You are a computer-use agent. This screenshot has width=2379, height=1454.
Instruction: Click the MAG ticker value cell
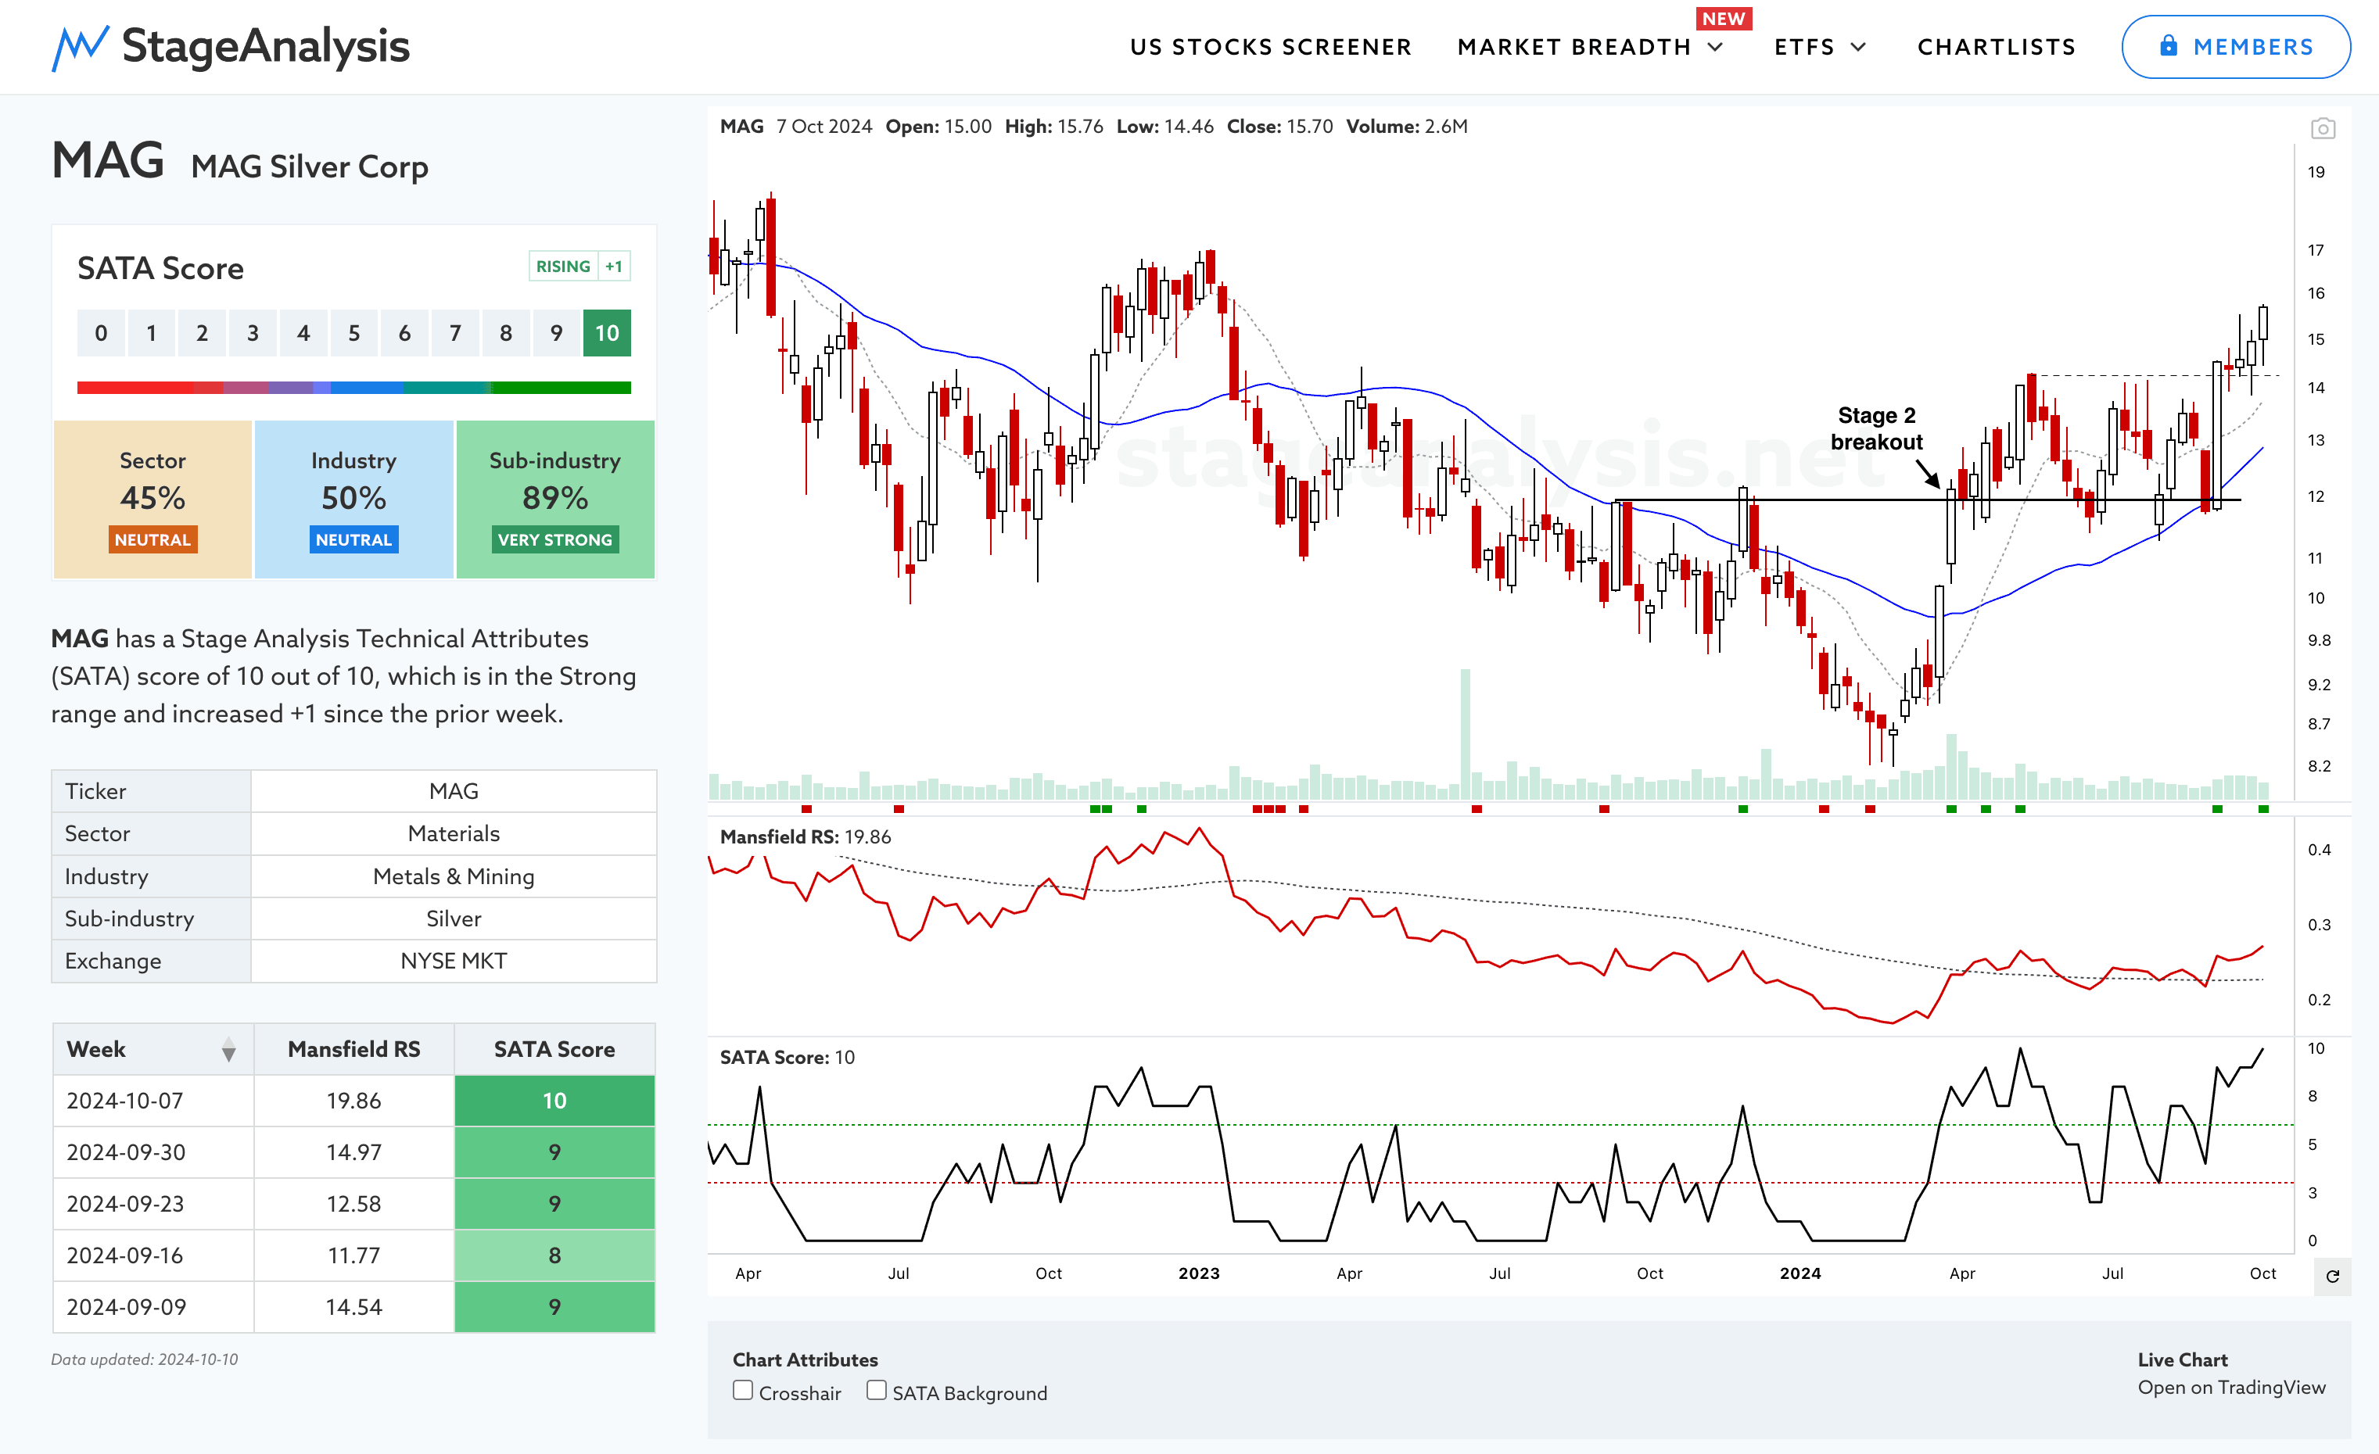(x=454, y=791)
